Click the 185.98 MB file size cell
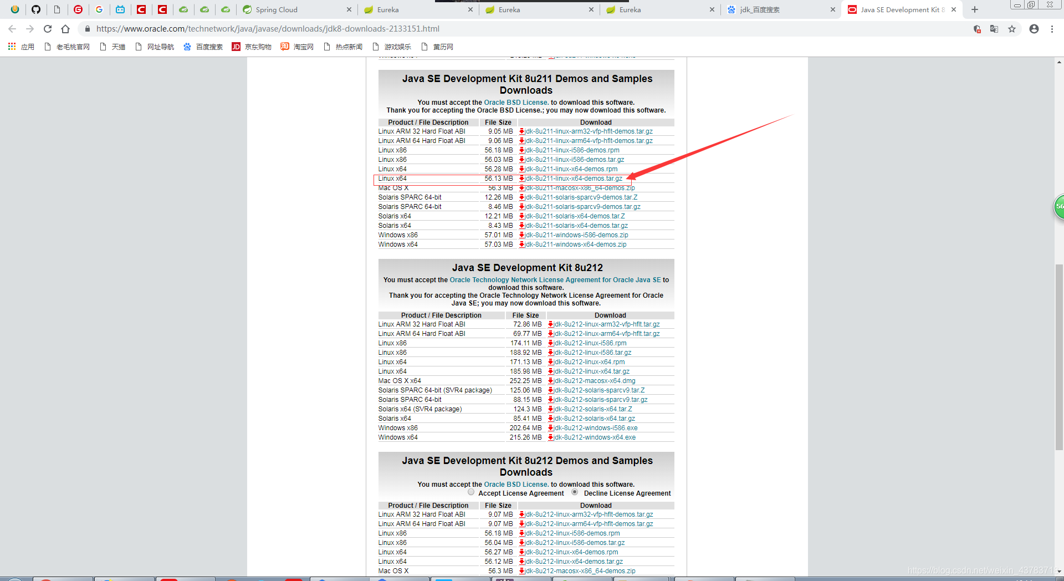Screen dimensions: 1064x581 point(525,371)
